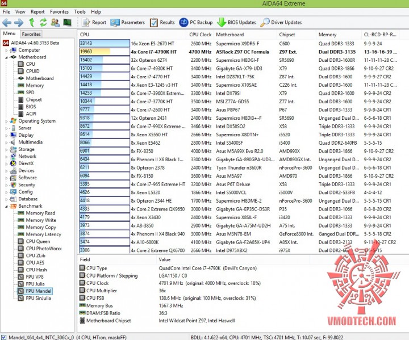Viewport: 409px width, 340px height.
Task: Launch PC Backup
Action: click(x=196, y=23)
